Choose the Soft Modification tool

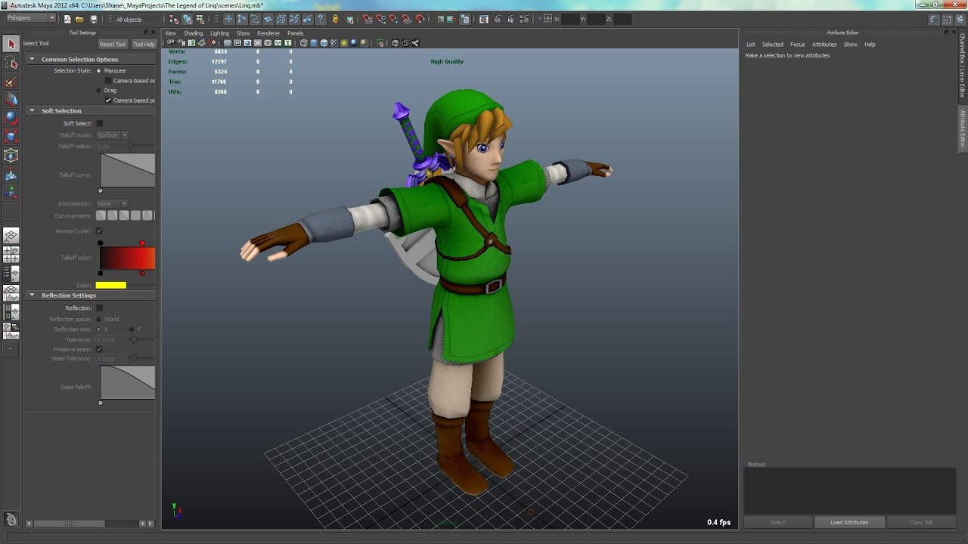click(11, 175)
